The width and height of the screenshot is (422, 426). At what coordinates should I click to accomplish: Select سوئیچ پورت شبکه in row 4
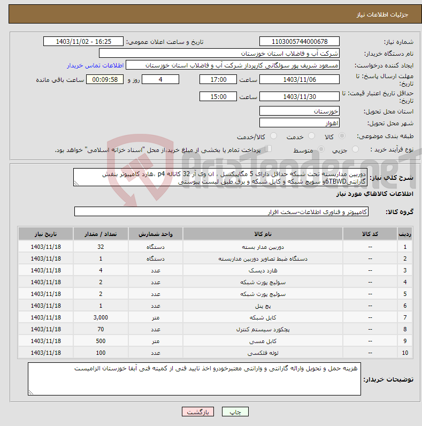pos(263,282)
